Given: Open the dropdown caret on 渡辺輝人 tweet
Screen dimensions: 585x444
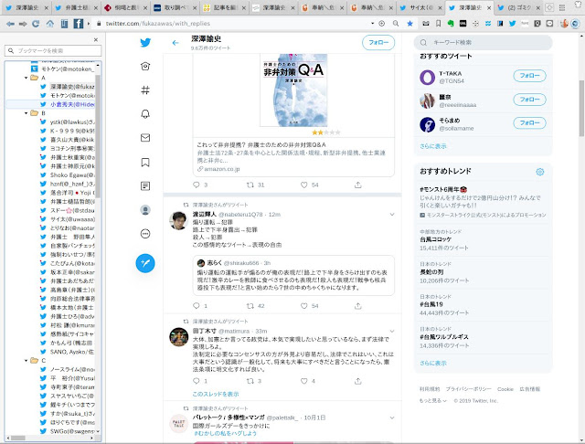Looking at the screenshot, I should 392,215.
